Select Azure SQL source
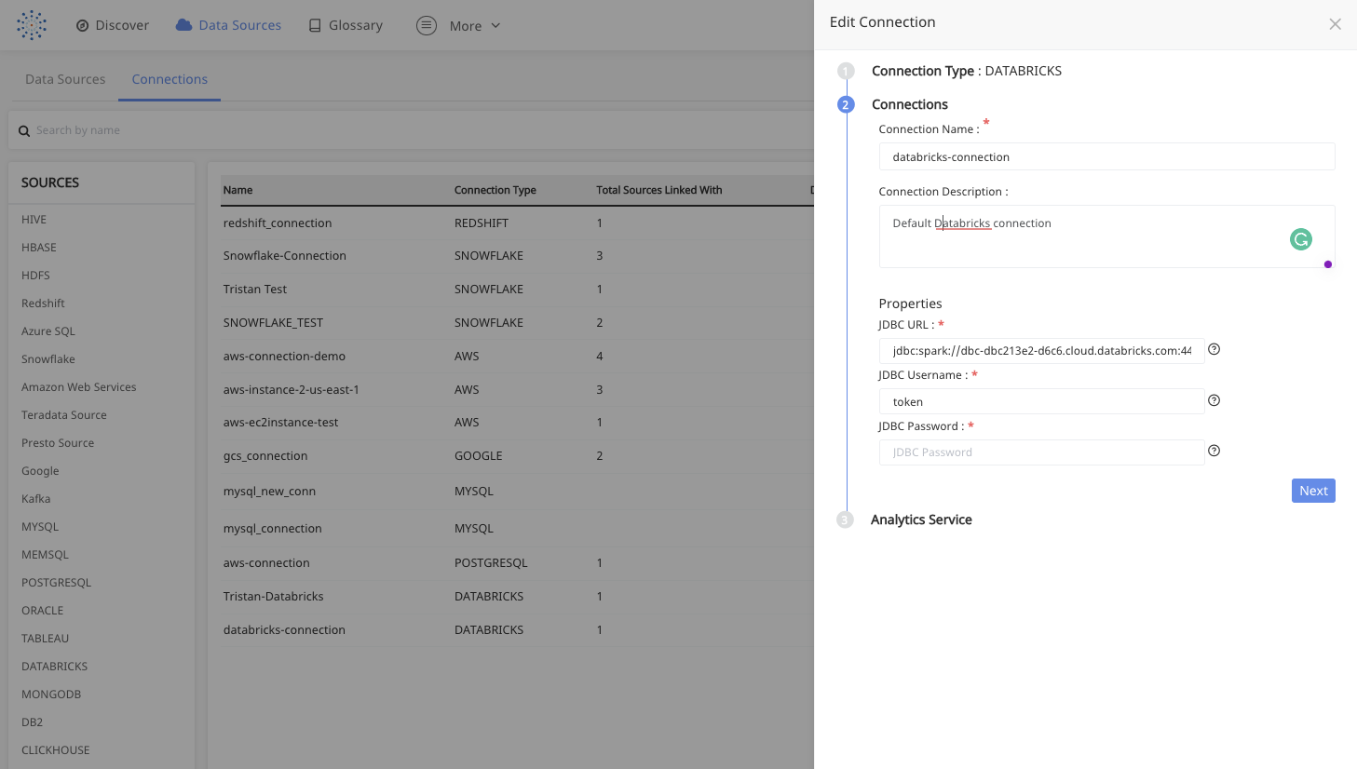Screen dimensions: 1357x769 48,331
